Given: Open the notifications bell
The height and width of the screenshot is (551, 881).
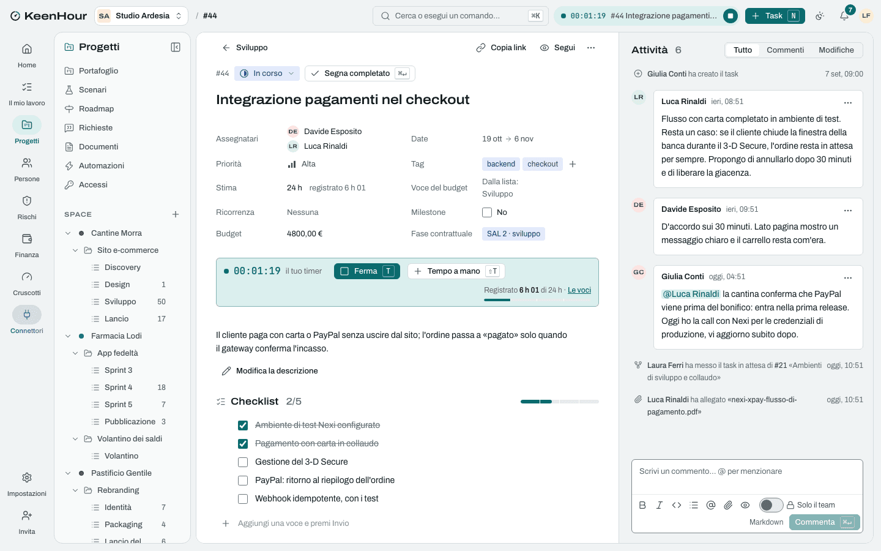Looking at the screenshot, I should pos(844,16).
